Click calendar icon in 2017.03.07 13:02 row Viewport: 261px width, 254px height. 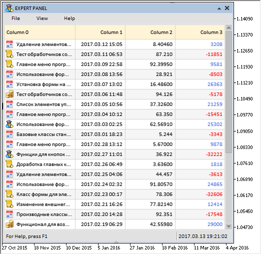point(9,84)
